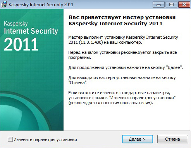191x148 pixels.
Task: Minimize the Kaspersky setup window
Action: [x=158, y=5]
